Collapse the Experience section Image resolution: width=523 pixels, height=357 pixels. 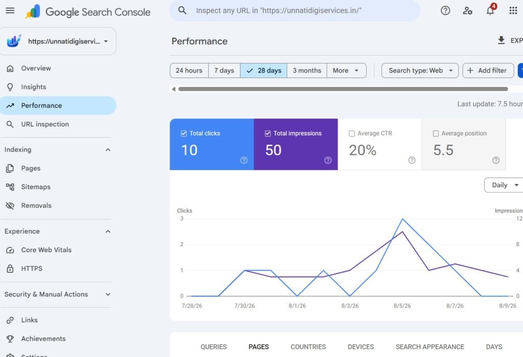[108, 231]
